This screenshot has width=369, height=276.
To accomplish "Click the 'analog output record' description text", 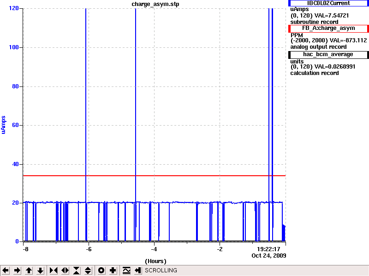I will (318, 47).
